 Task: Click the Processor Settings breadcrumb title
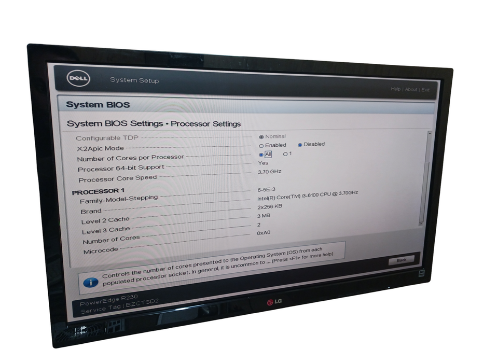click(x=206, y=124)
